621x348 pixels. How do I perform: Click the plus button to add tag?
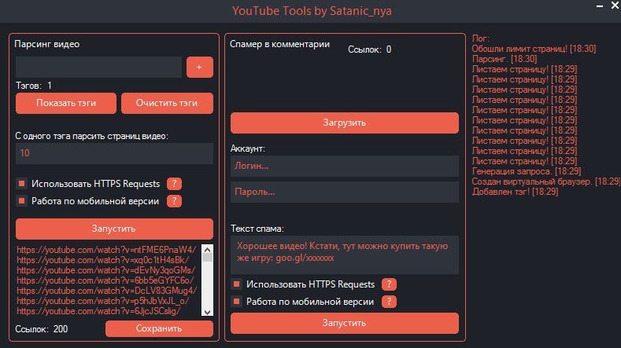(x=199, y=68)
